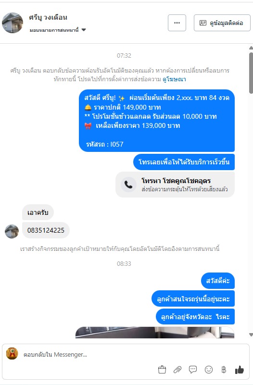Open saved replies speech bubble icon

point(193,370)
